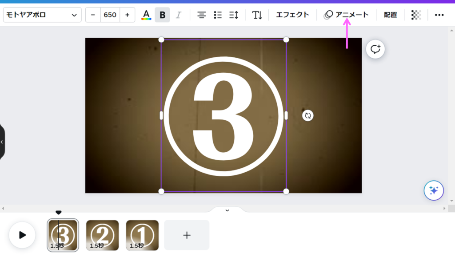Click the add comment bubble icon

coord(375,49)
